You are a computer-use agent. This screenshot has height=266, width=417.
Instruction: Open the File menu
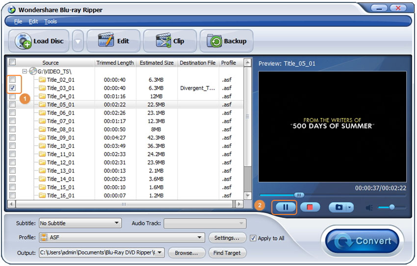18,22
